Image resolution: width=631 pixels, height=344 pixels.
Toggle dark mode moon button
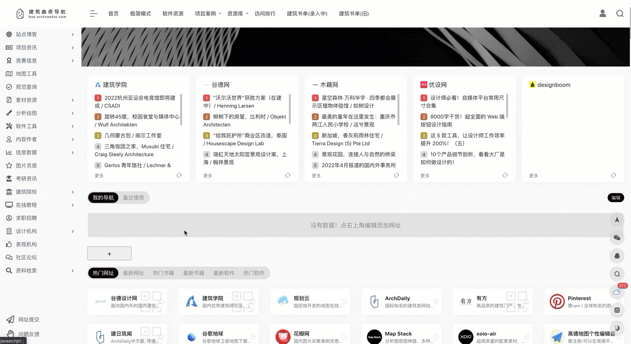point(617,328)
